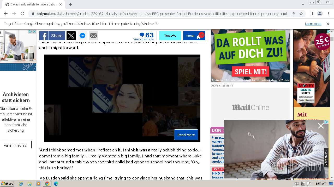Click the network icon in the tray
This screenshot has width=334, height=187.
[303, 184]
